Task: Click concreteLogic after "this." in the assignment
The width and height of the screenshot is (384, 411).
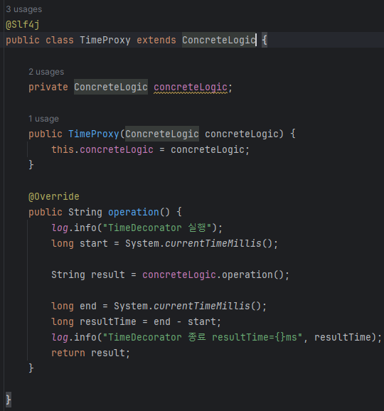Action: click(x=117, y=149)
